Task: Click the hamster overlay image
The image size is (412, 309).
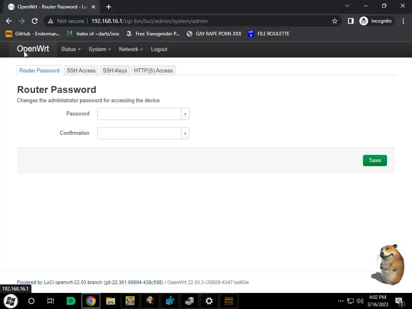Action: tap(388, 264)
